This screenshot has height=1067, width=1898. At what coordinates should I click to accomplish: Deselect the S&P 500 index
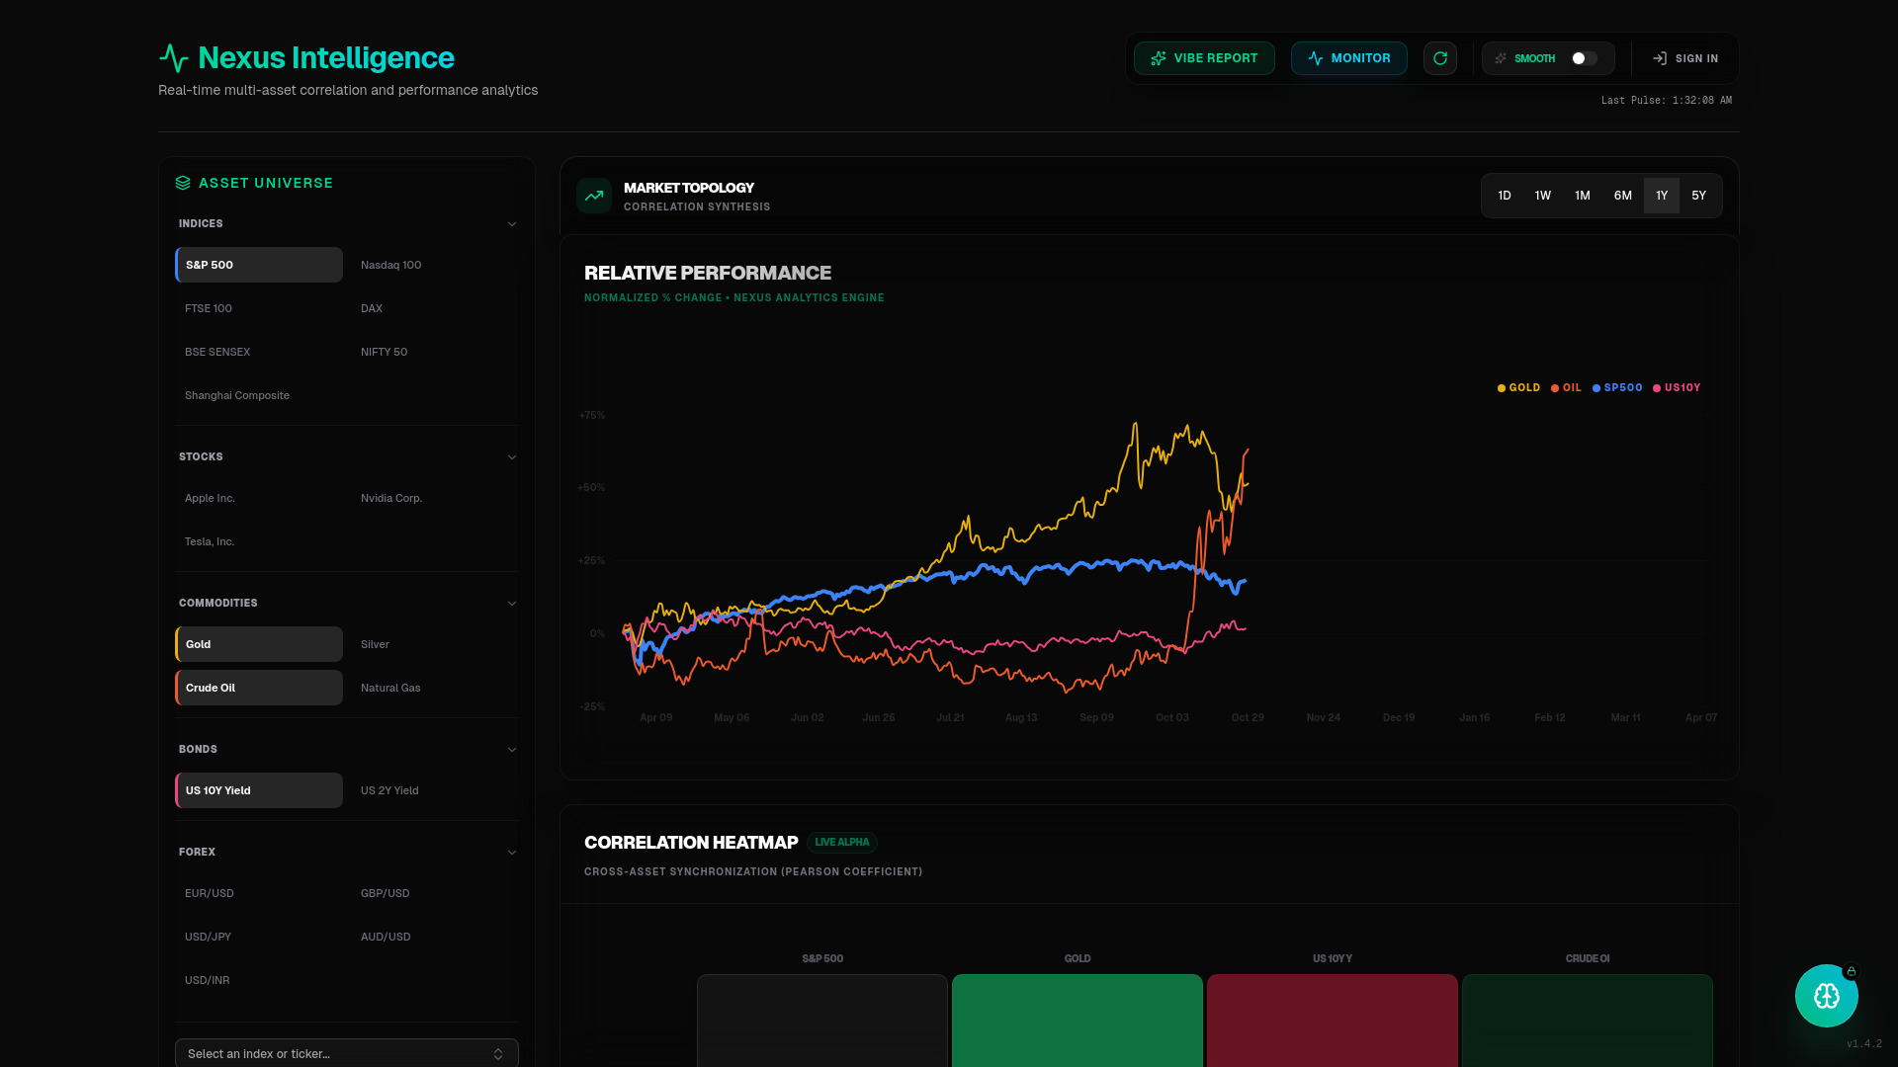(x=259, y=265)
